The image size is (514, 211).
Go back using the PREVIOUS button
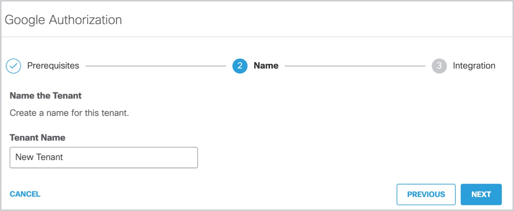pyautogui.click(x=426, y=194)
